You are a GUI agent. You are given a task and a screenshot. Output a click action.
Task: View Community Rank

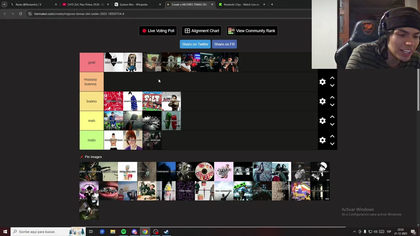pyautogui.click(x=252, y=31)
